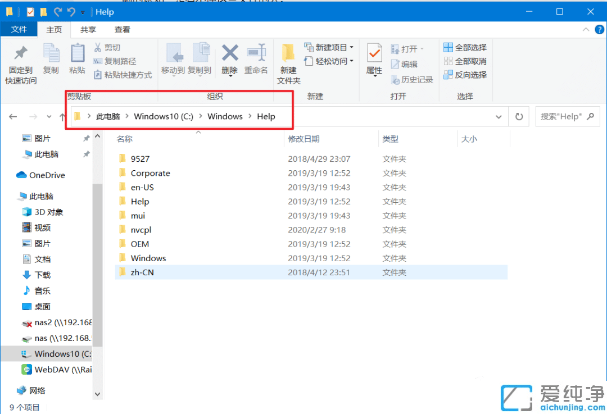Open the Easy access (轻松访问) dropdown
Viewport: 607px width, 414px height.
[329, 61]
